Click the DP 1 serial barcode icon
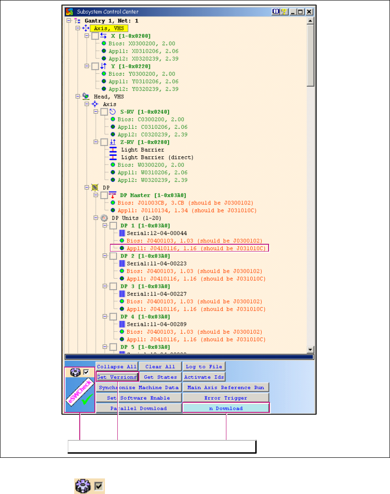This screenshot has width=390, height=494. (x=122, y=233)
